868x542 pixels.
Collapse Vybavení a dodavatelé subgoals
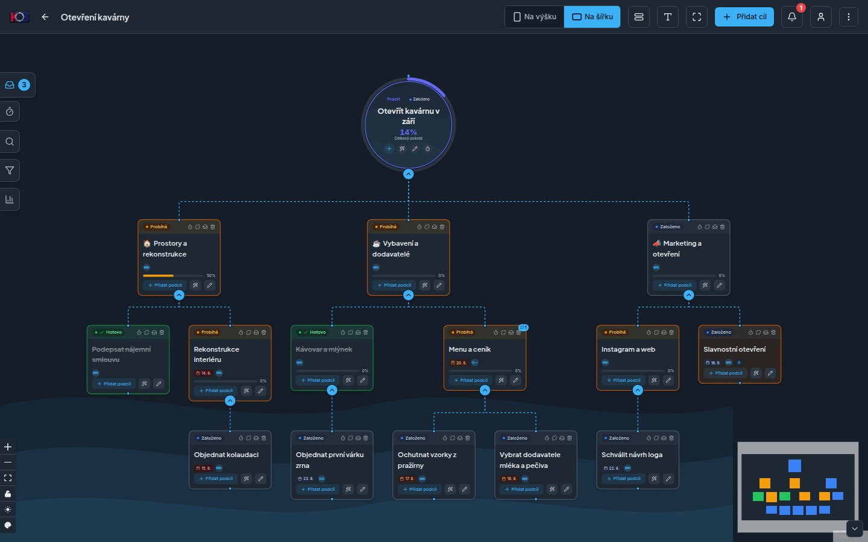point(409,295)
